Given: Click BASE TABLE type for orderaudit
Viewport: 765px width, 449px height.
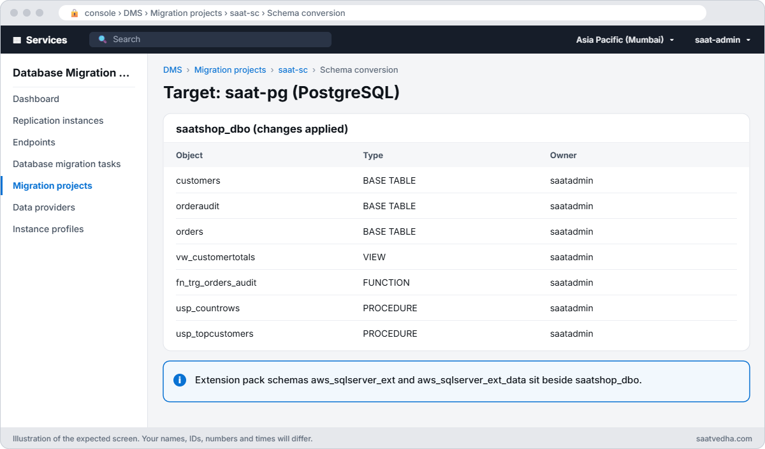Looking at the screenshot, I should point(390,206).
